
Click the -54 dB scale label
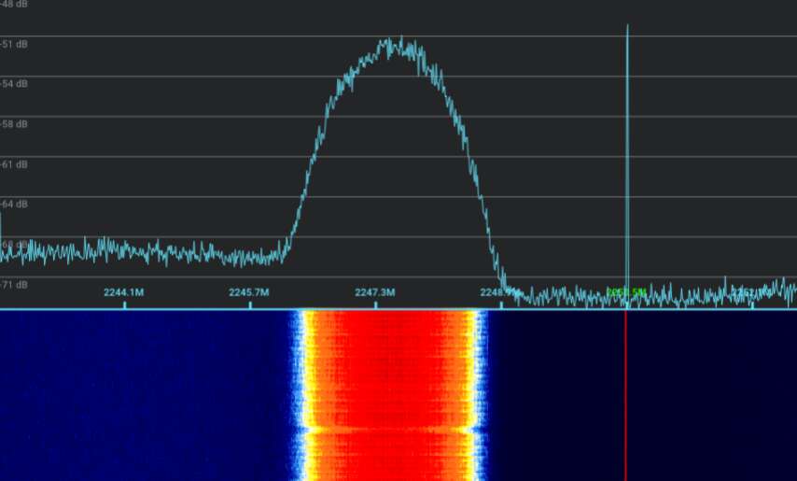(14, 84)
